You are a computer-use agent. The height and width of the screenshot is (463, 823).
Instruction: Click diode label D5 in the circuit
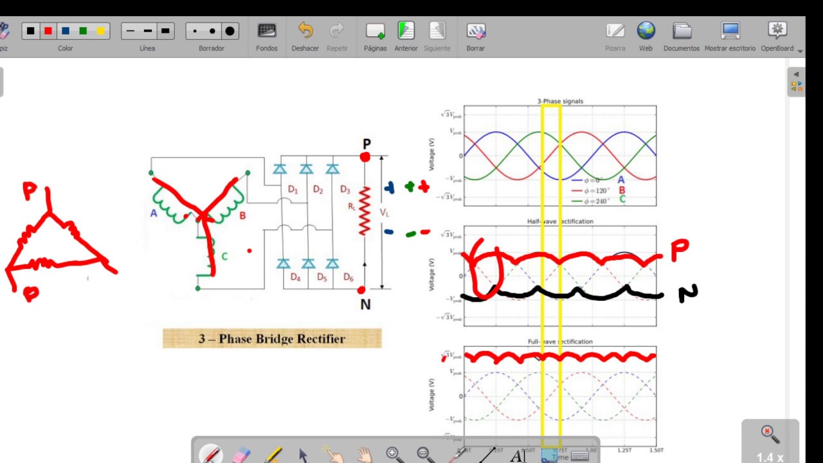pos(322,277)
